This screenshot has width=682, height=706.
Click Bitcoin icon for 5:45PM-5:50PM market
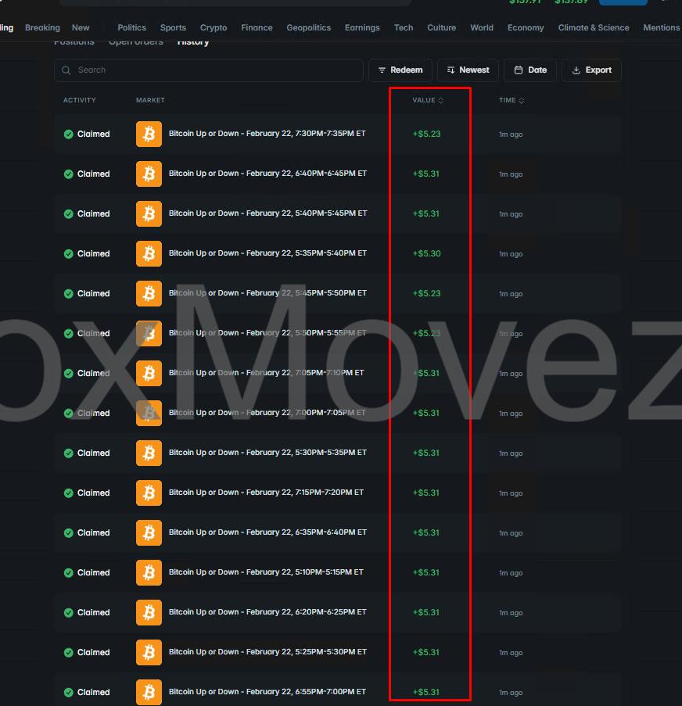tap(149, 293)
